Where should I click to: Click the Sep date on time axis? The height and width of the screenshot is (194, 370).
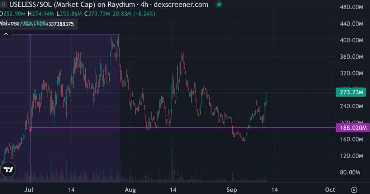pos(232,190)
